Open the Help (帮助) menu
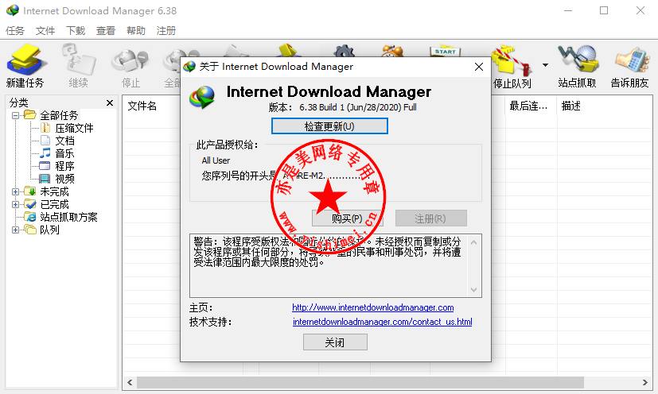The width and height of the screenshot is (658, 394). tap(136, 31)
